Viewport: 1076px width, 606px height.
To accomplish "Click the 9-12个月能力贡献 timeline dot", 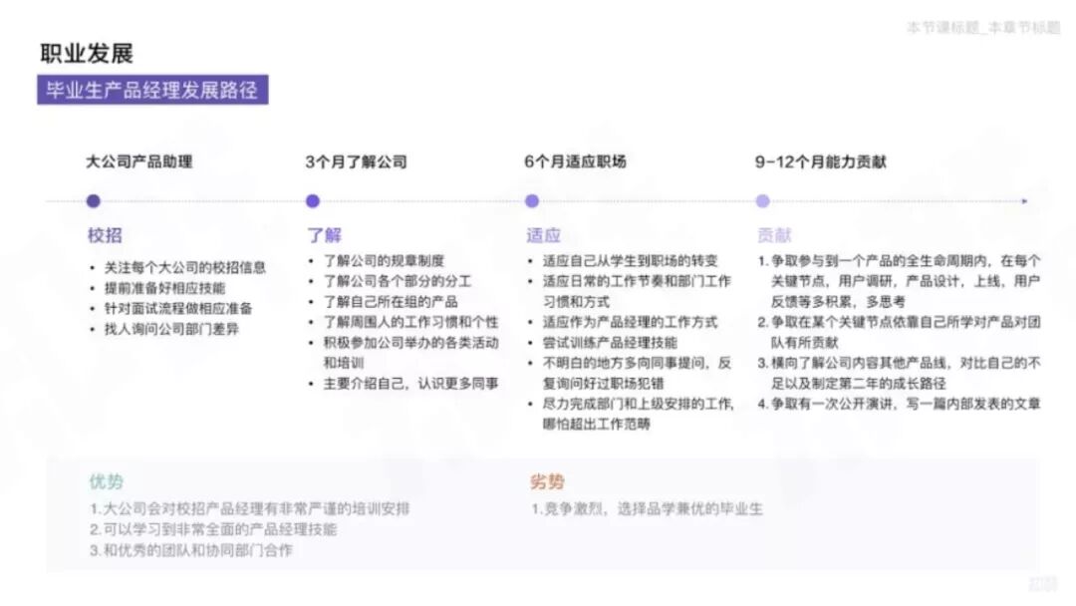I will pos(762,201).
